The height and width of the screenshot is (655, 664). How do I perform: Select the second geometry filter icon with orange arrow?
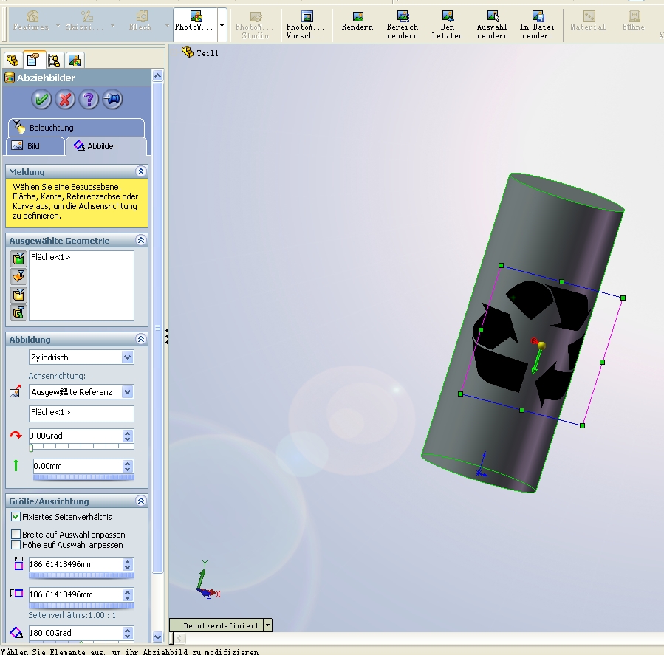point(18,276)
